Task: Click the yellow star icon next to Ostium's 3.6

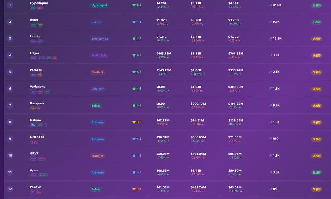Action: [x=134, y=122]
